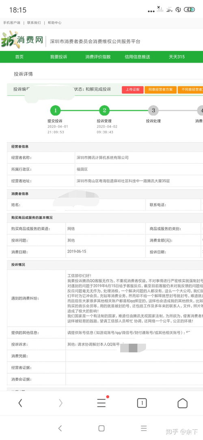The image size is (203, 440).
Task: Click the 消费金额(元) label
Action: [x=161, y=240]
